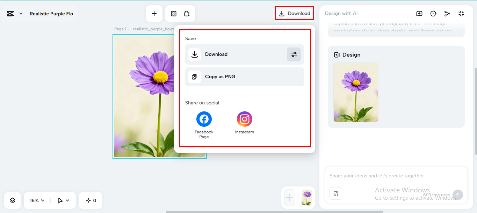Select the page 1 flower thumbnail at bottom
Viewport: 477px width, 213px height.
[x=307, y=198]
